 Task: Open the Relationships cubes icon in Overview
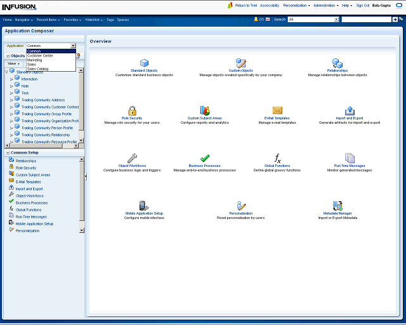(337, 63)
